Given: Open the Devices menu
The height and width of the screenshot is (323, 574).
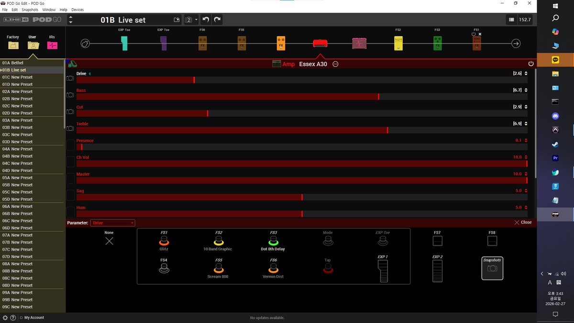Looking at the screenshot, I should tap(77, 10).
